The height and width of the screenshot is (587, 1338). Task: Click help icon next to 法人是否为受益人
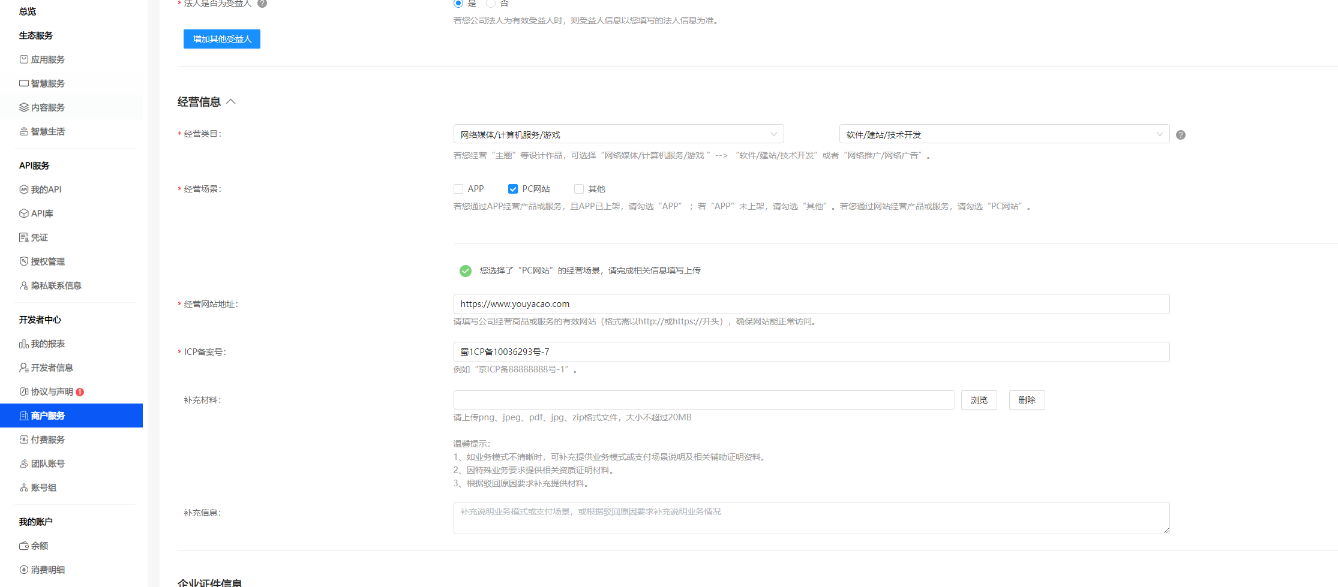coord(262,3)
